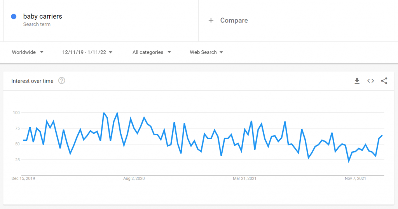Click the Nov 7, 2021 axis label
398x209 pixels.
tap(355, 178)
